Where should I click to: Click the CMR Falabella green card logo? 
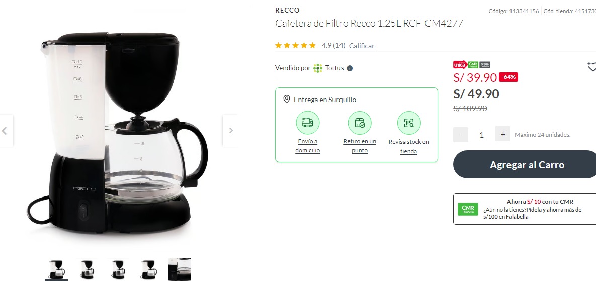coord(468,209)
